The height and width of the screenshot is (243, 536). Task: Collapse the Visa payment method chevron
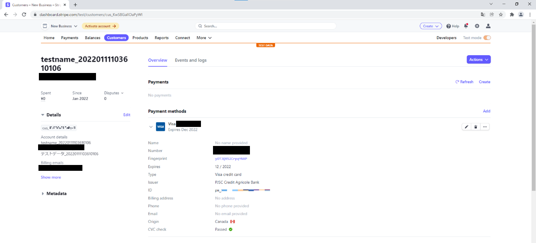151,127
